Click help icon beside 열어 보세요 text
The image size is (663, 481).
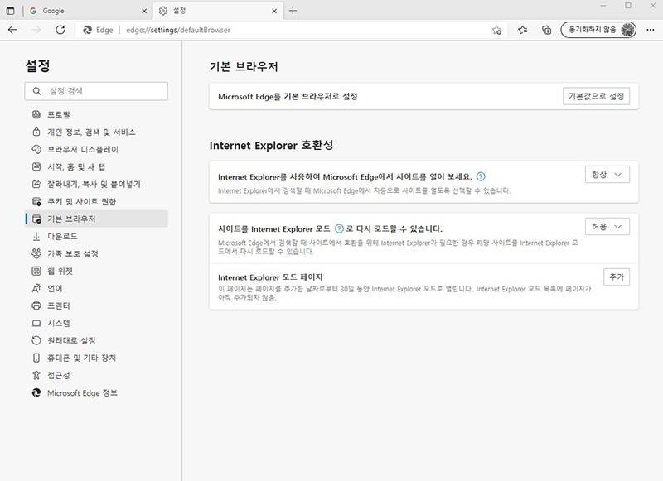coord(481,176)
